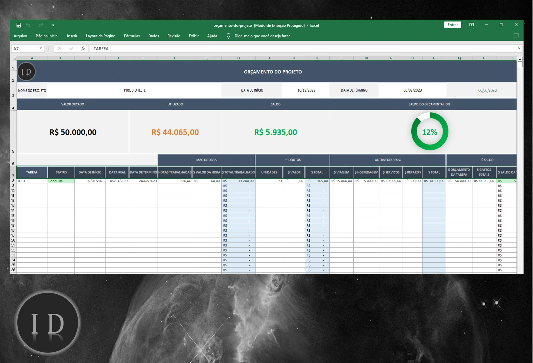Image resolution: width=533 pixels, height=363 pixels.
Task: Click the Select All corner triangle
Action: pyautogui.click(x=14, y=58)
